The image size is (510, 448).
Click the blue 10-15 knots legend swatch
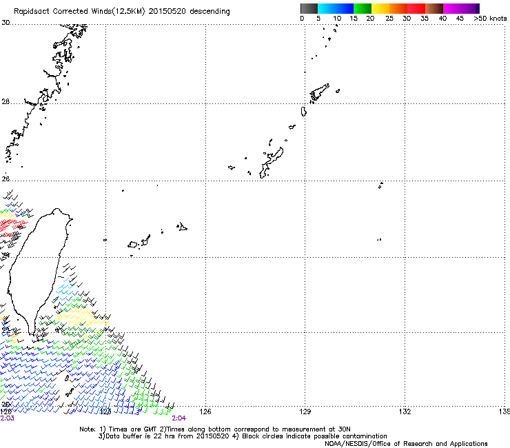(x=345, y=8)
